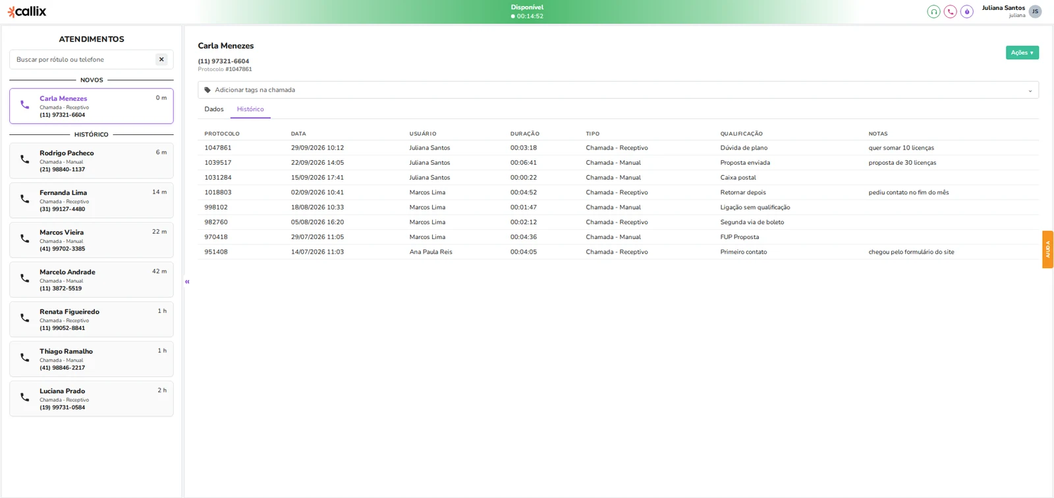Click the phone icon on Marcos Vieira card

24,238
